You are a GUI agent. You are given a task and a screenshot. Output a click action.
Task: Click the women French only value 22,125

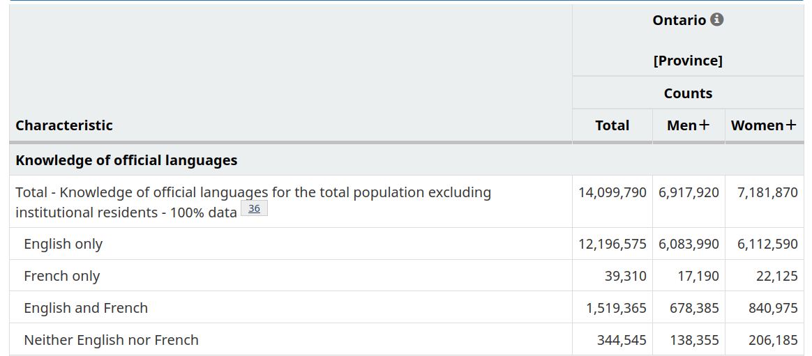tap(776, 276)
